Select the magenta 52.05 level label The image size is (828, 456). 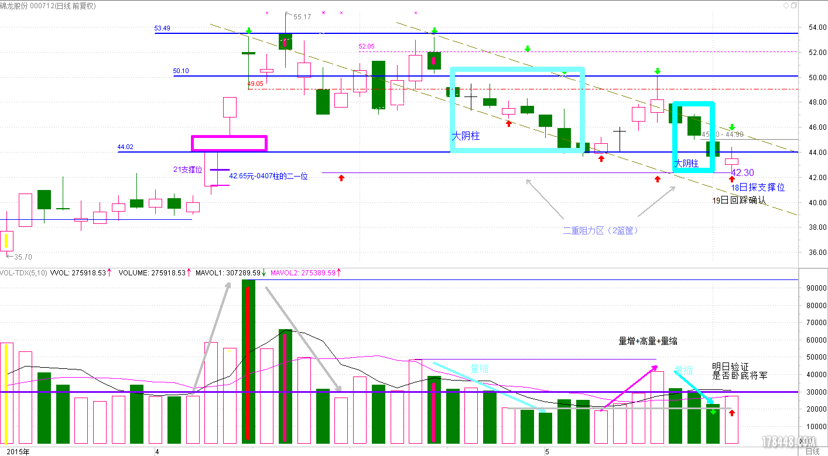[x=367, y=46]
